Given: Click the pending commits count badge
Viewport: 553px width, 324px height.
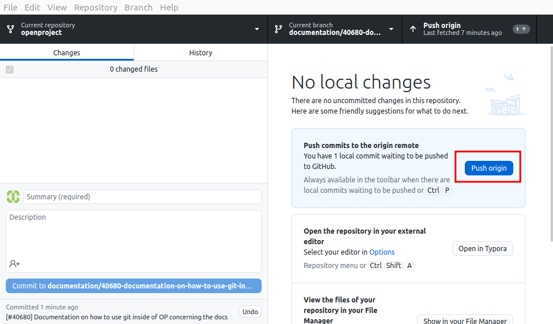Looking at the screenshot, I should (520, 29).
